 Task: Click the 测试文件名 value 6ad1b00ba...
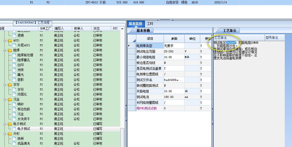174,80
